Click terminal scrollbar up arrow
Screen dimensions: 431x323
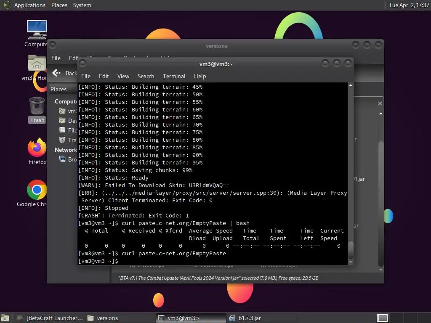point(351,86)
